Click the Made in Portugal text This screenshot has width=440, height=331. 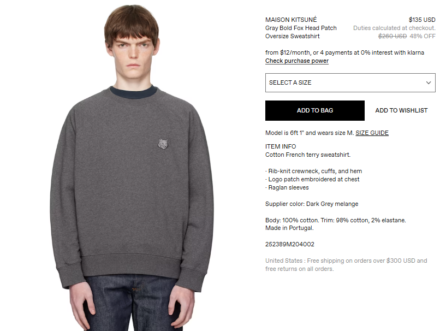click(x=289, y=228)
